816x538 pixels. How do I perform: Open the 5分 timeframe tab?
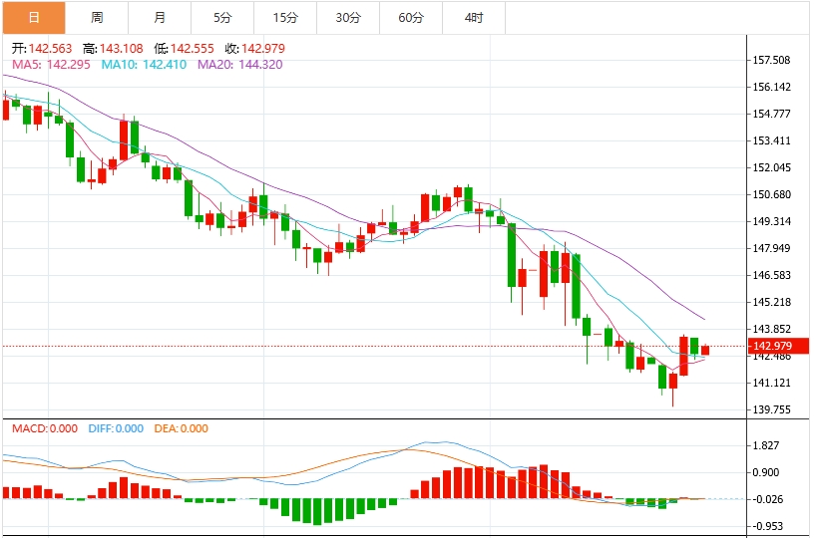(222, 18)
